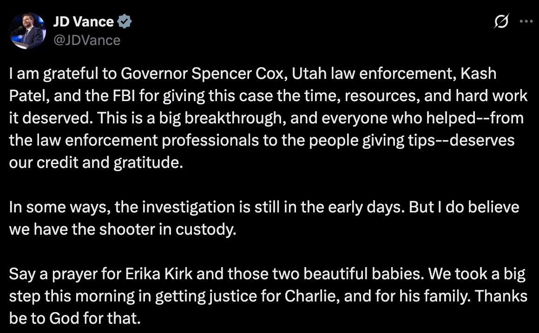Click the final line "be to God for that."
This screenshot has width=539, height=333.
(x=74, y=318)
